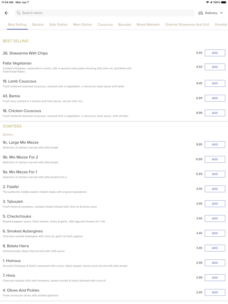Tap the back arrow icon

pyautogui.click(x=7, y=13)
